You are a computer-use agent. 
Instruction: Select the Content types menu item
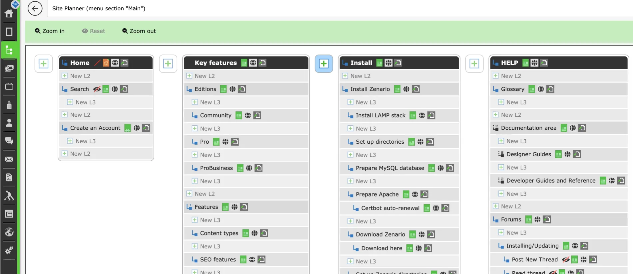[x=246, y=233]
